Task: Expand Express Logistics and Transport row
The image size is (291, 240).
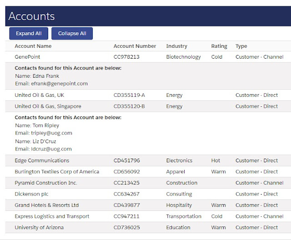Action: tap(148, 216)
